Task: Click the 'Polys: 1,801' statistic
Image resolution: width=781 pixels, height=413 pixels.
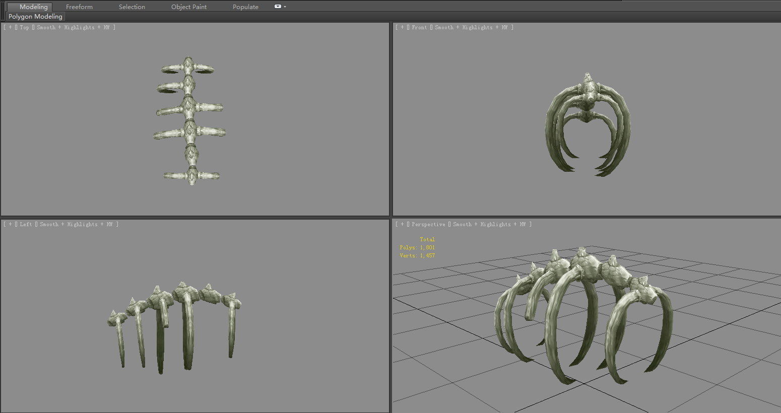Action: click(417, 248)
